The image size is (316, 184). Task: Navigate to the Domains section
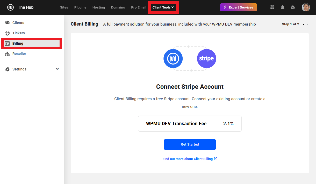tap(118, 7)
